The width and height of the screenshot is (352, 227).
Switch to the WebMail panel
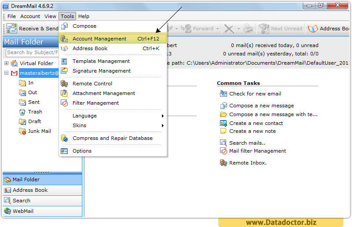coord(42,211)
